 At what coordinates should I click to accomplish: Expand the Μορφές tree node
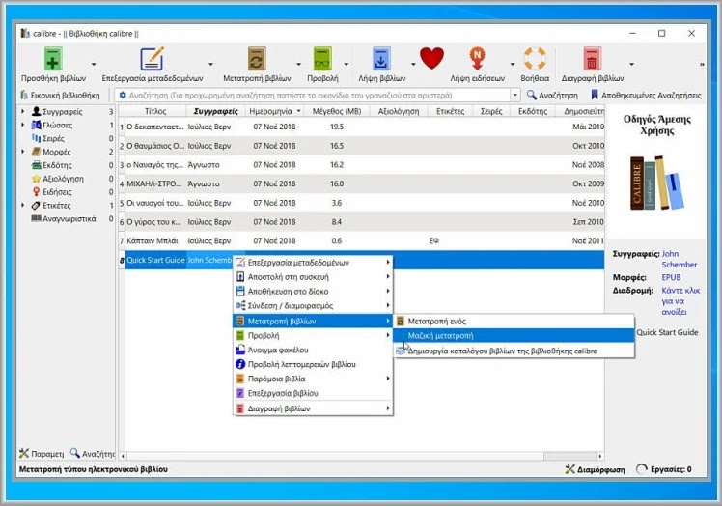(x=22, y=152)
